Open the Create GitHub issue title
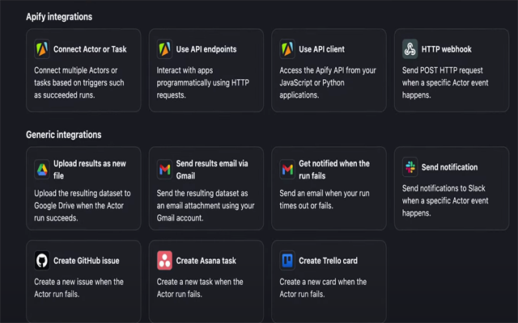 point(87,260)
